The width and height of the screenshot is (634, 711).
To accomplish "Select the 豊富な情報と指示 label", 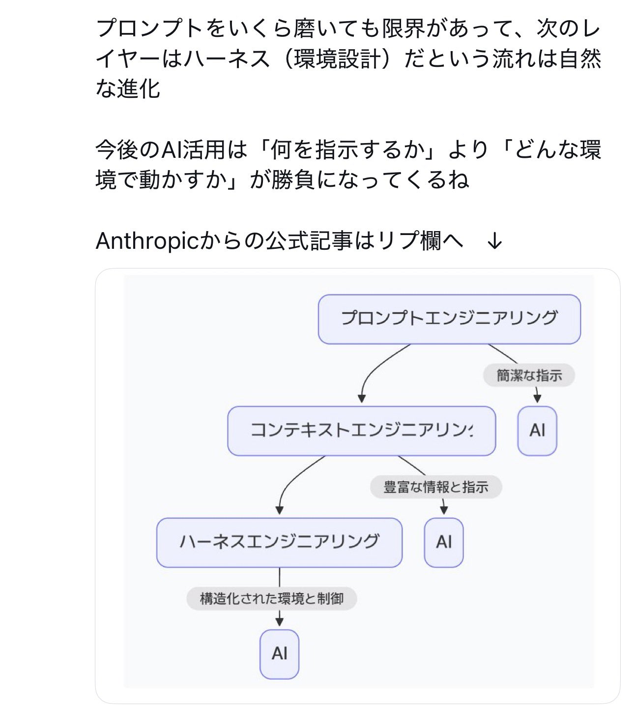I will coord(436,487).
